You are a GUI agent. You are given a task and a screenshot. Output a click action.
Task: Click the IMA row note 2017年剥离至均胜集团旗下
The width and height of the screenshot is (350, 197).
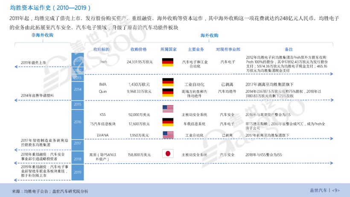click(x=269, y=85)
